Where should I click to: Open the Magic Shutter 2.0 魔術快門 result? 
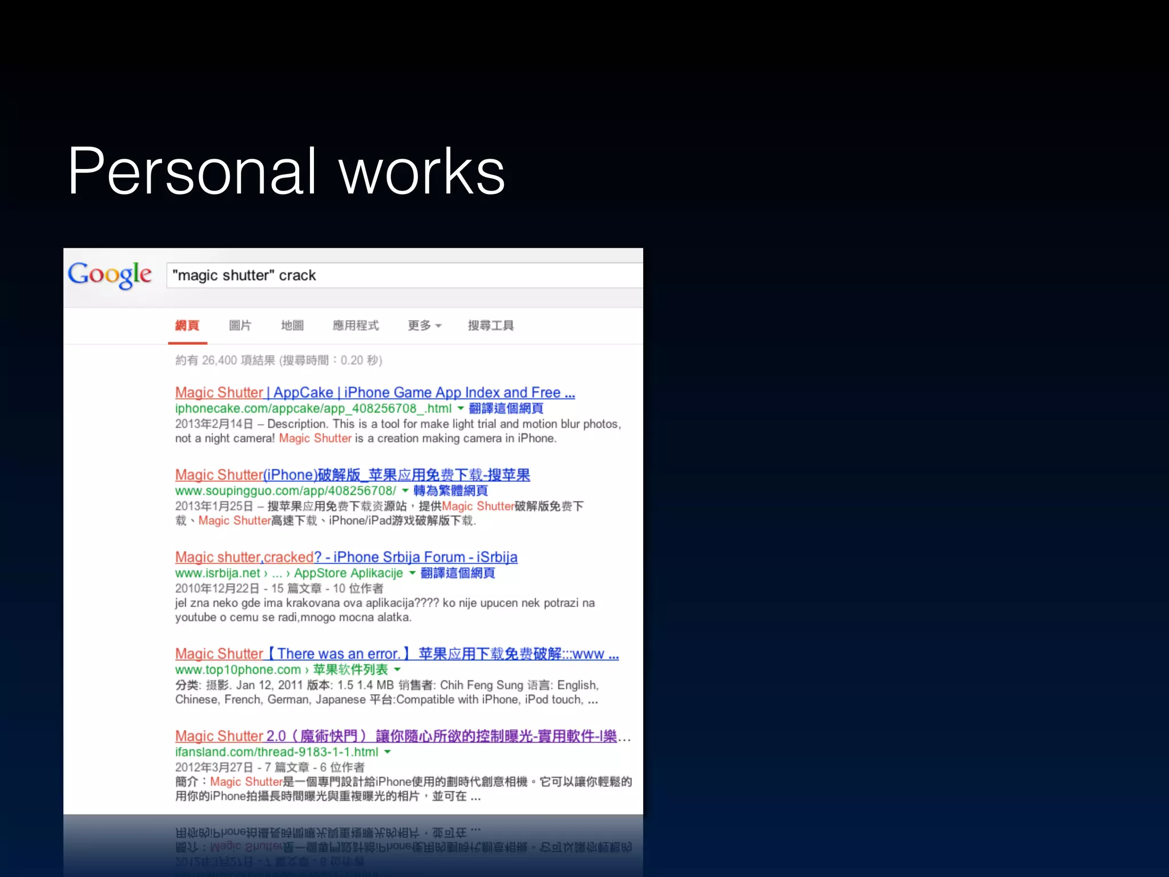[x=396, y=736]
